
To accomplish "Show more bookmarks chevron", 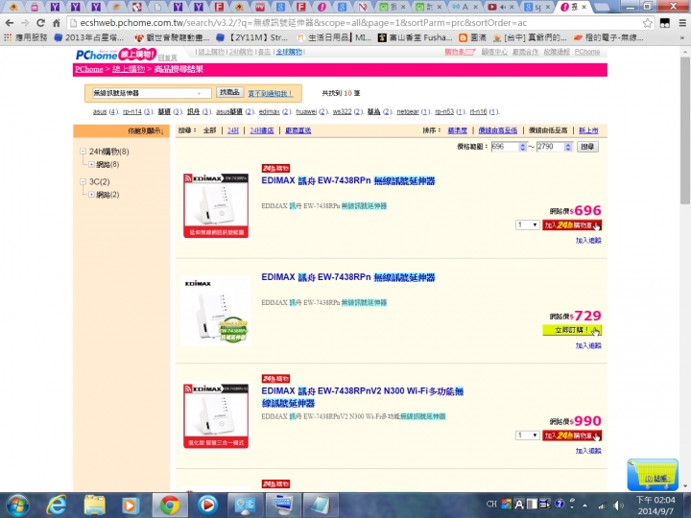I will [682, 37].
